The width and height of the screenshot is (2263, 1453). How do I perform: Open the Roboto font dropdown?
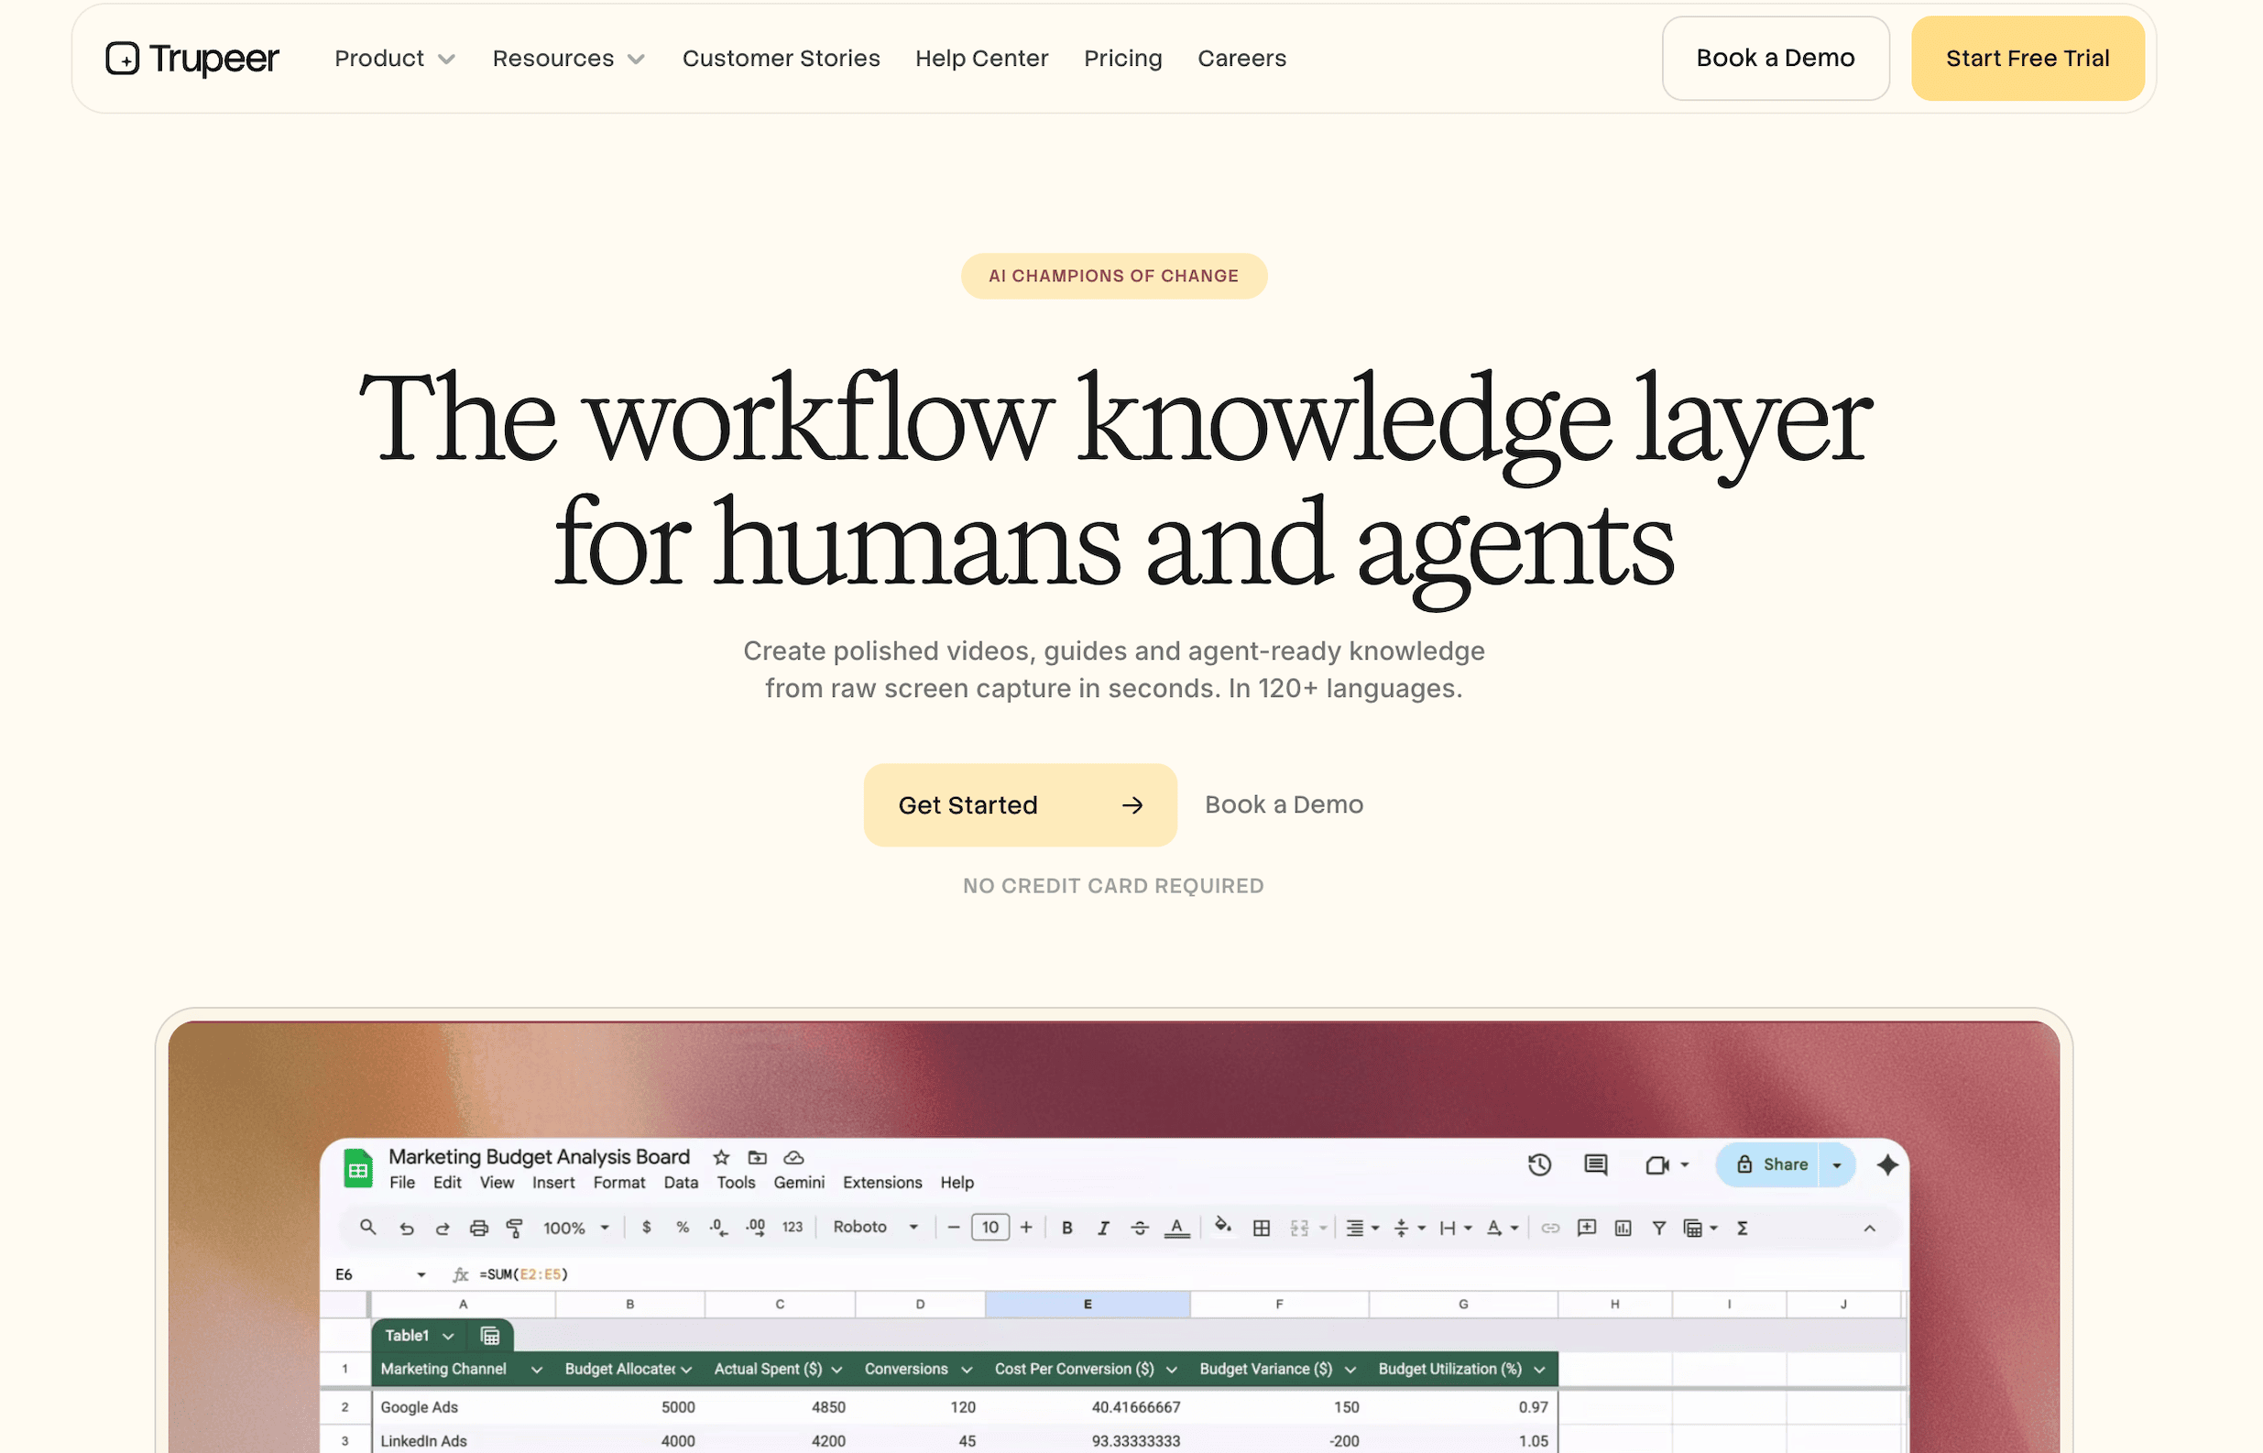click(x=875, y=1228)
